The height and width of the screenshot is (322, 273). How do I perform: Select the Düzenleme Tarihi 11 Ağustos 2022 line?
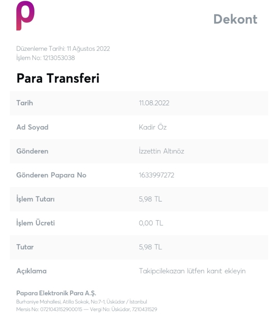pyautogui.click(x=63, y=49)
